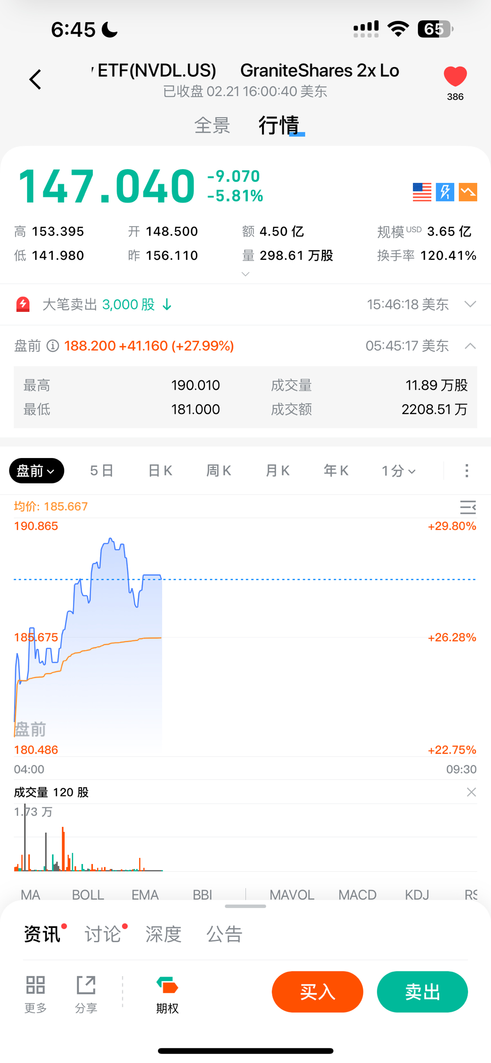
Task: Expand the 大笔卖出 trade alert row
Action: click(471, 305)
